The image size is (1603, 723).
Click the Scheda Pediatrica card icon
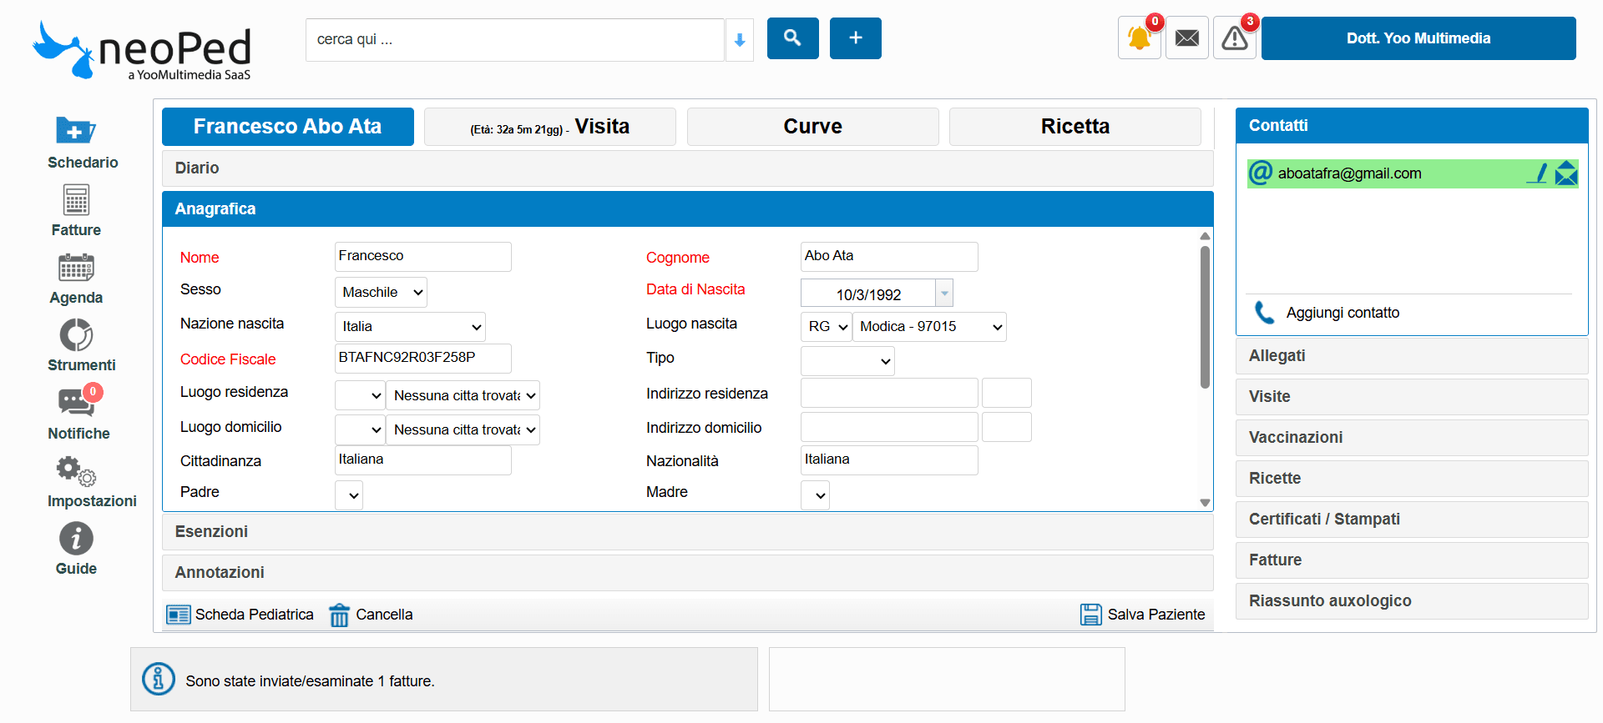pyautogui.click(x=178, y=615)
